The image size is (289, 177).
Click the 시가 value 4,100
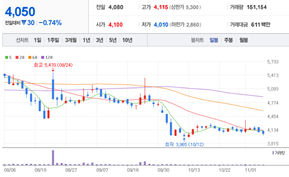[116, 25]
